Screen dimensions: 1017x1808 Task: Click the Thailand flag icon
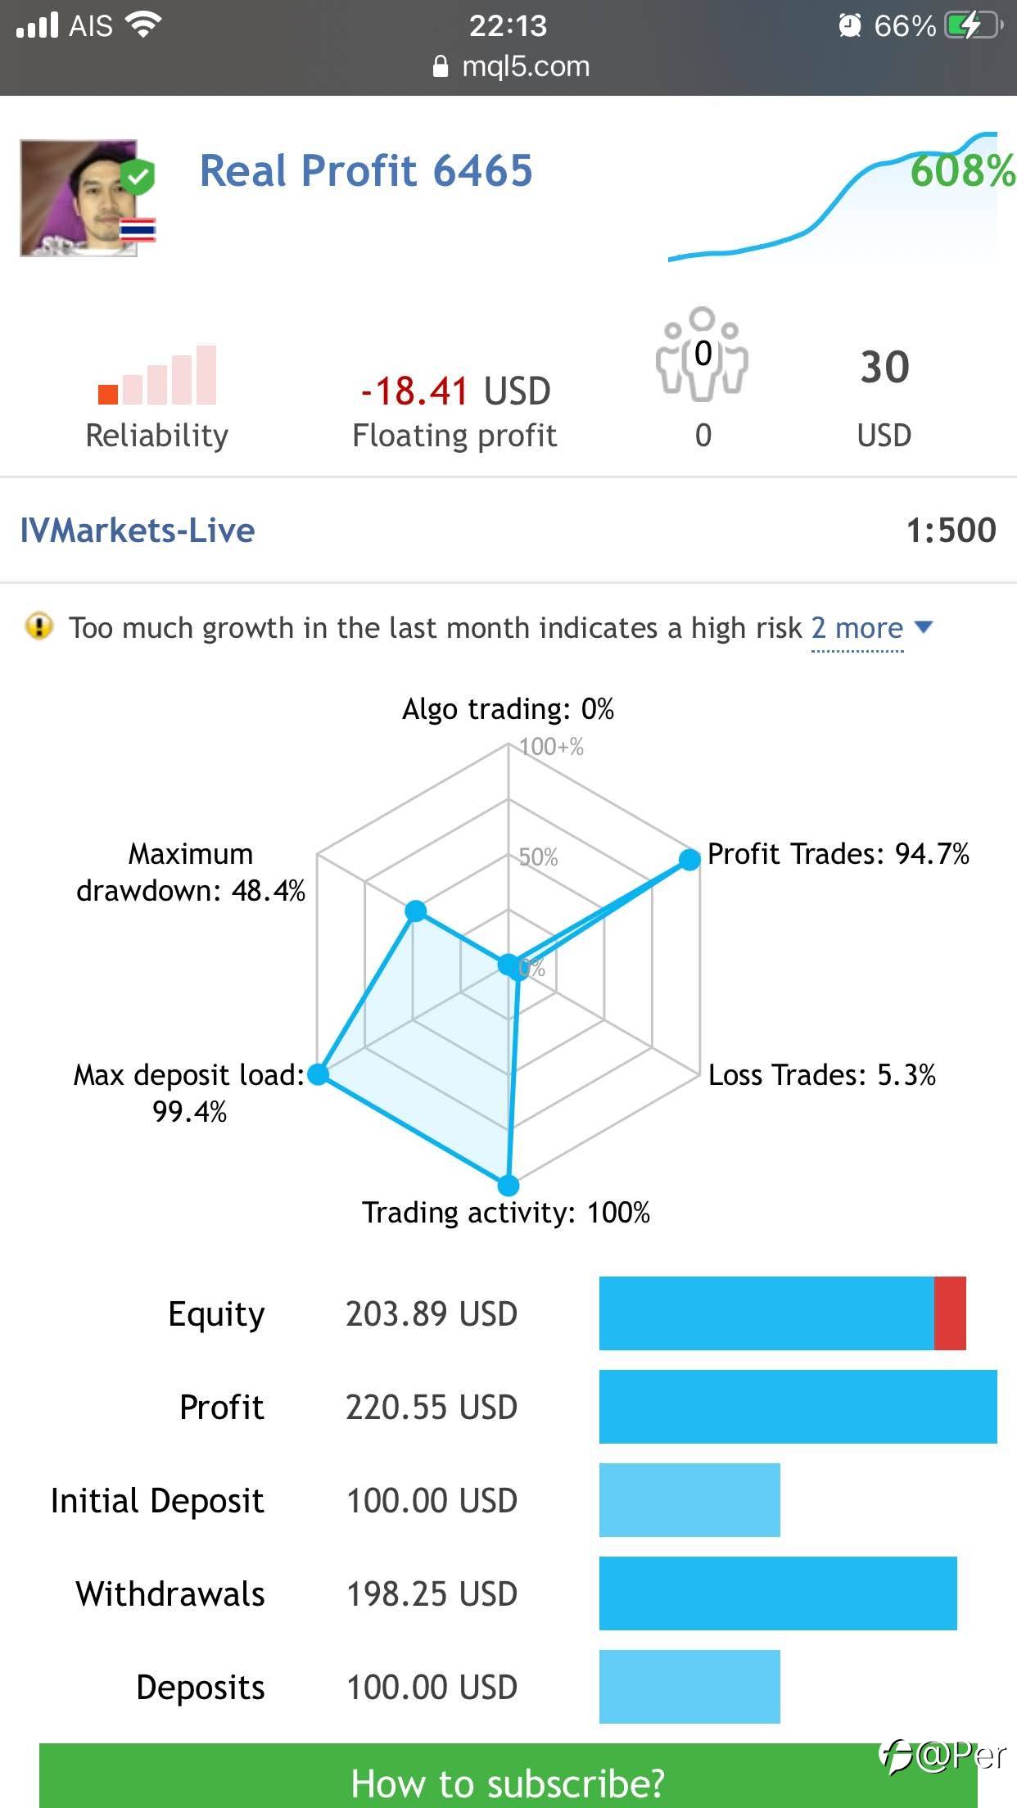click(x=138, y=231)
